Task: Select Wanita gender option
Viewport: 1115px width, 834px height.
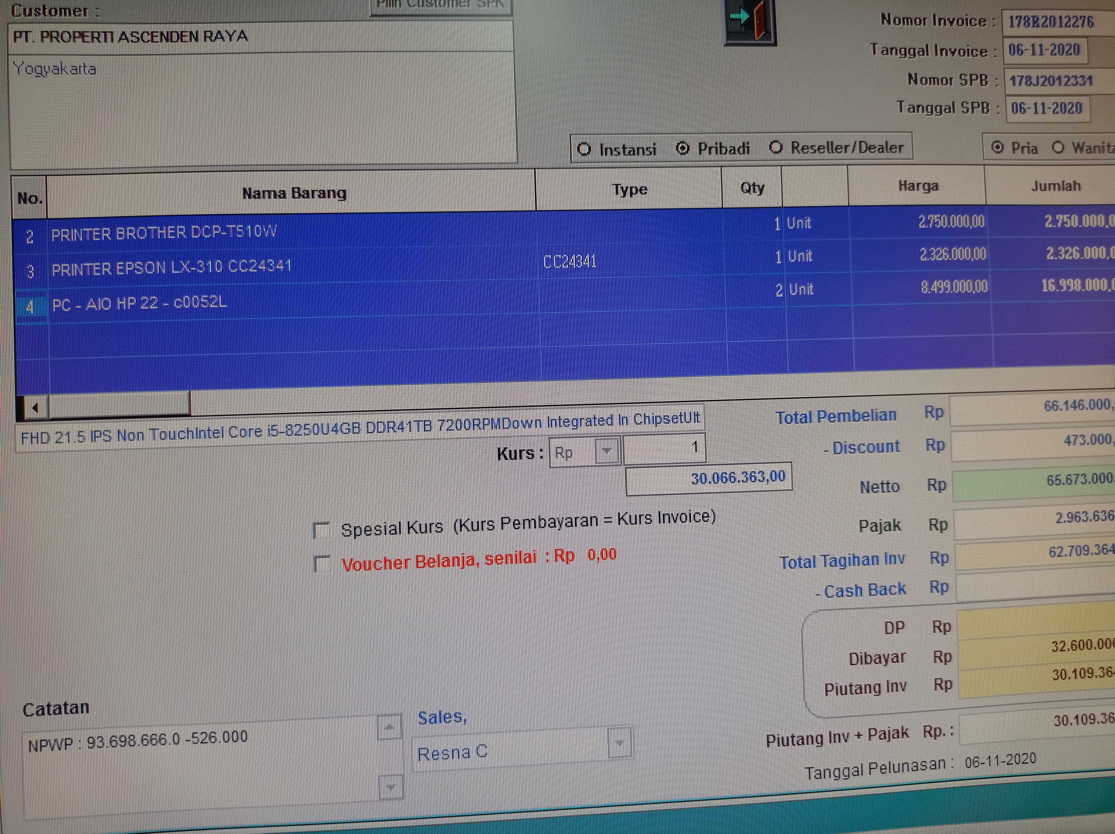Action: (1058, 147)
